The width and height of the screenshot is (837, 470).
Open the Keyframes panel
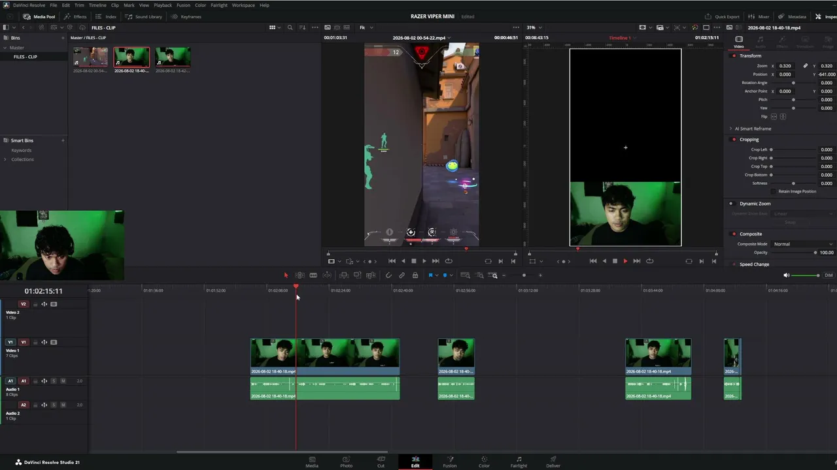pos(186,16)
